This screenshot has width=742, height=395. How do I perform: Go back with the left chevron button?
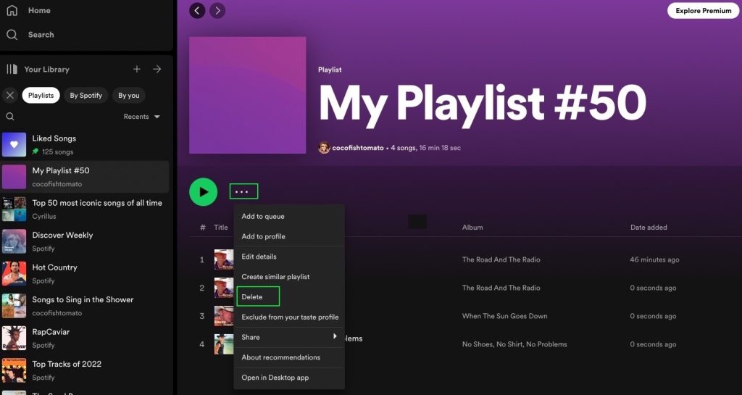[x=197, y=10]
